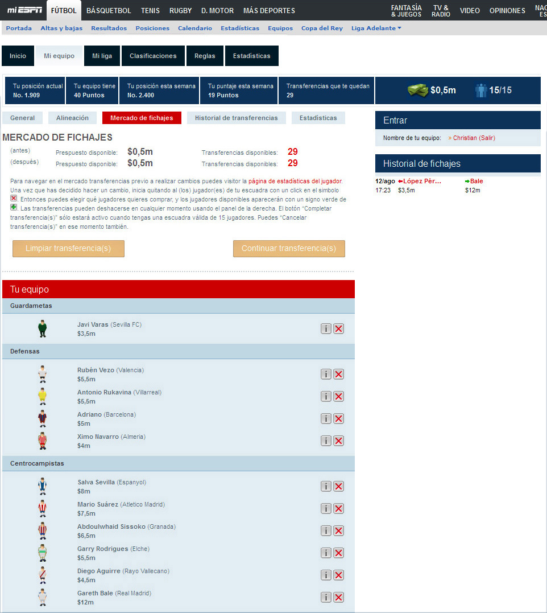
Task: Click Adriano's Barcelona kit figure
Action: point(43,419)
